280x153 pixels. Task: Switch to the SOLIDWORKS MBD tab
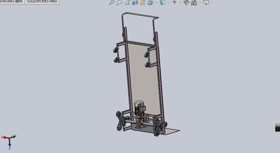pos(42,1)
